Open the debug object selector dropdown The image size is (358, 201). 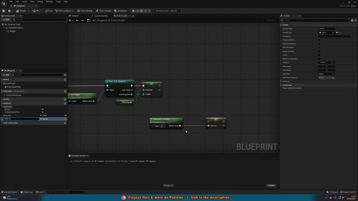pyautogui.click(x=167, y=11)
